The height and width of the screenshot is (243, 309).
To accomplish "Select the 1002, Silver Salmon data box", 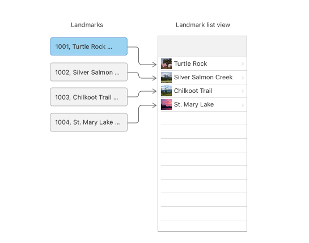I will coord(88,72).
